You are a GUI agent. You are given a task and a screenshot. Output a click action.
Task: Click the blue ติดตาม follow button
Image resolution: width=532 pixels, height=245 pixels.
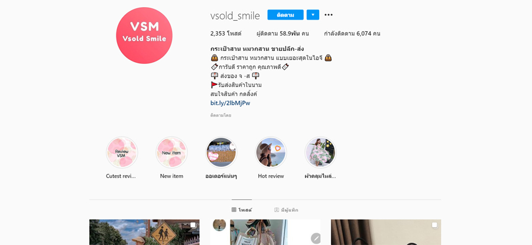(286, 15)
